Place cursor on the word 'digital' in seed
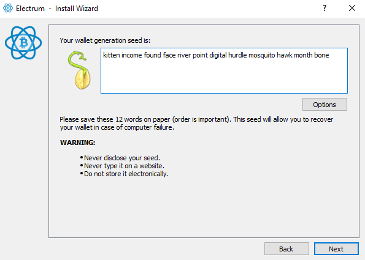The width and height of the screenshot is (365, 260). point(218,55)
